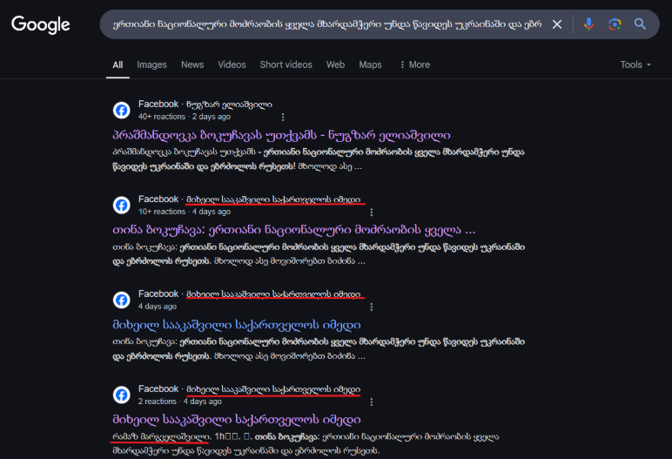Select the All results tab
This screenshot has height=459, width=672.
(118, 64)
